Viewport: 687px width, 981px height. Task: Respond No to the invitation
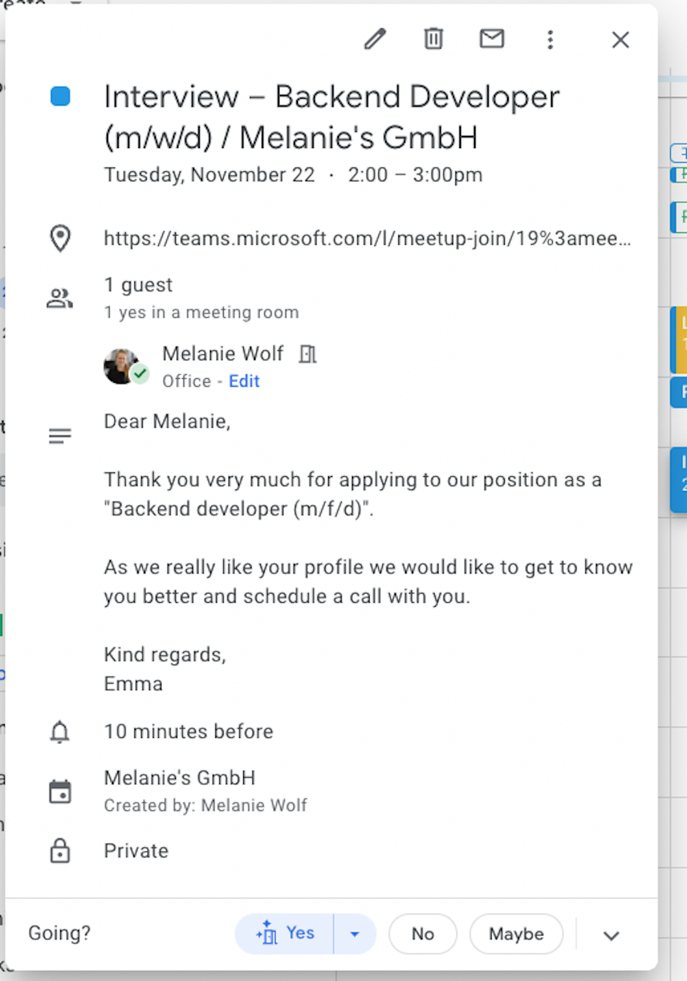click(422, 934)
